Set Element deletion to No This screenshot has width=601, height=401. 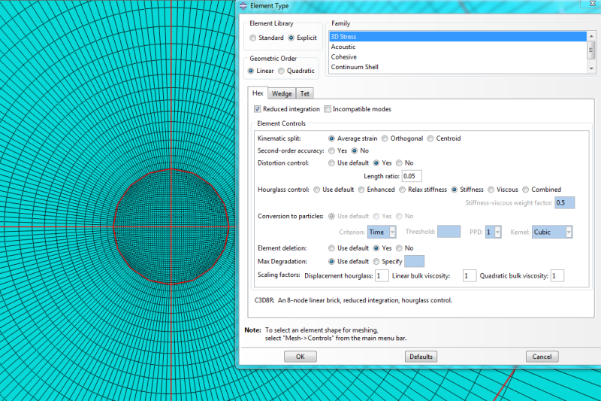pos(399,248)
